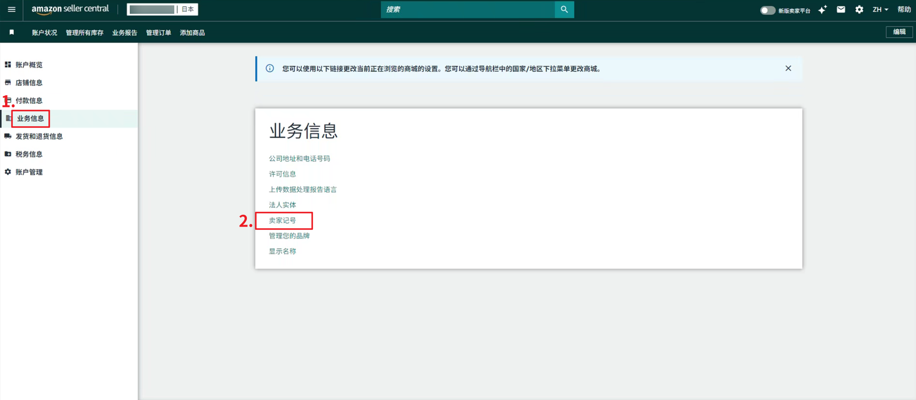
Task: Select 业务信息 in the sidebar
Action: pyautogui.click(x=30, y=119)
